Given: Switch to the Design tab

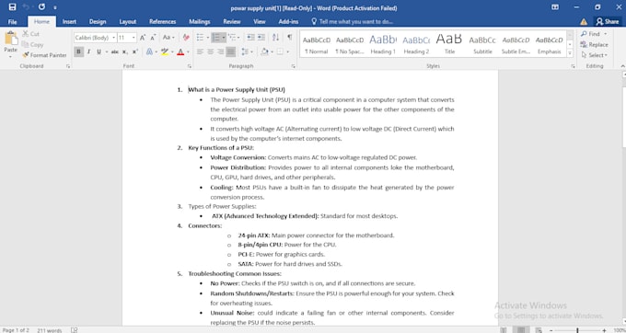Looking at the screenshot, I should (98, 21).
